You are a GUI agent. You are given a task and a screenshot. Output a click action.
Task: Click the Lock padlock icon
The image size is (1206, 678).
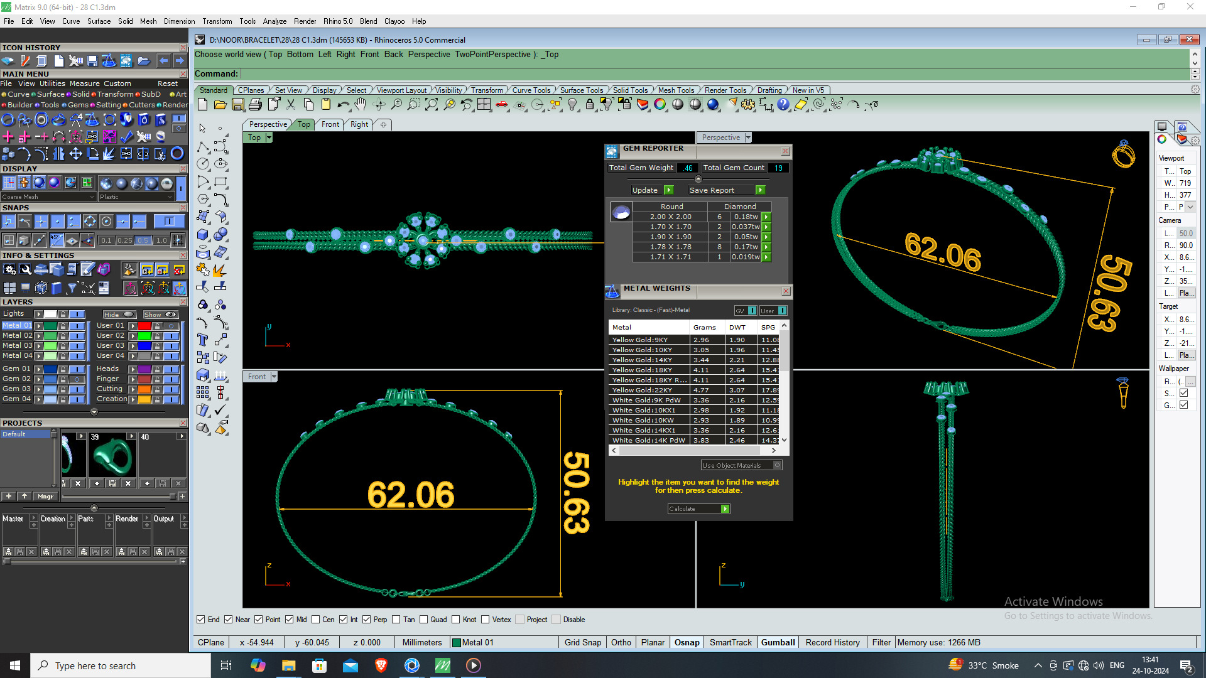[x=590, y=105]
